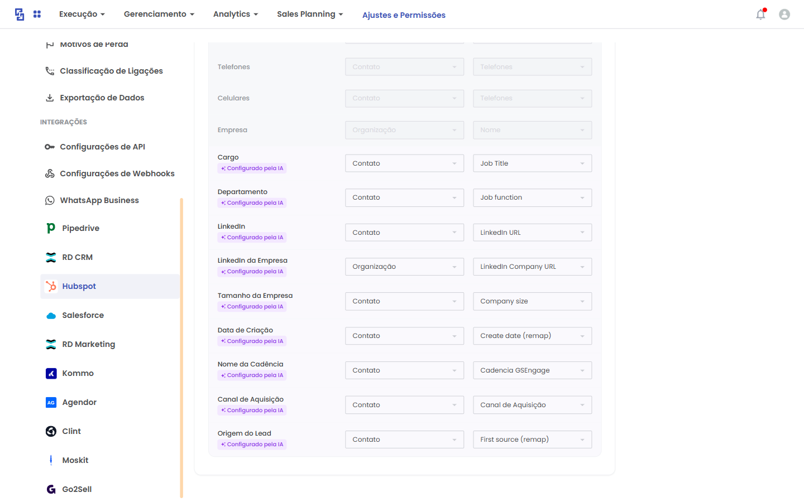Expand Cargo object dropdown showing Contato
The width and height of the screenshot is (804, 502).
tap(404, 163)
